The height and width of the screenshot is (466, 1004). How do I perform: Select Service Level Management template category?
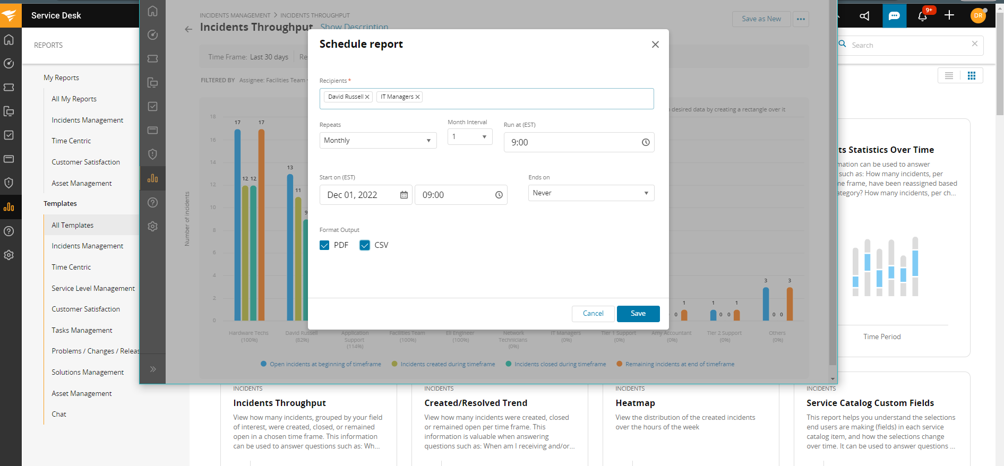(x=93, y=288)
